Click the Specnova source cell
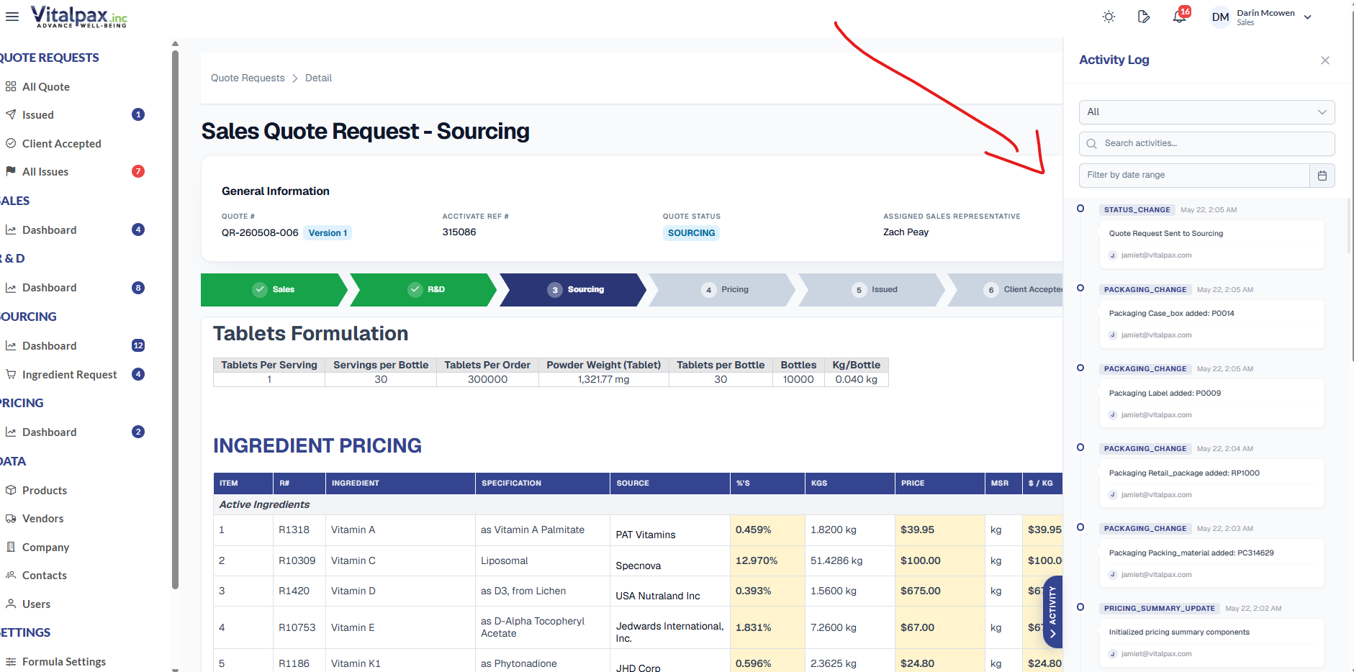 (670, 561)
